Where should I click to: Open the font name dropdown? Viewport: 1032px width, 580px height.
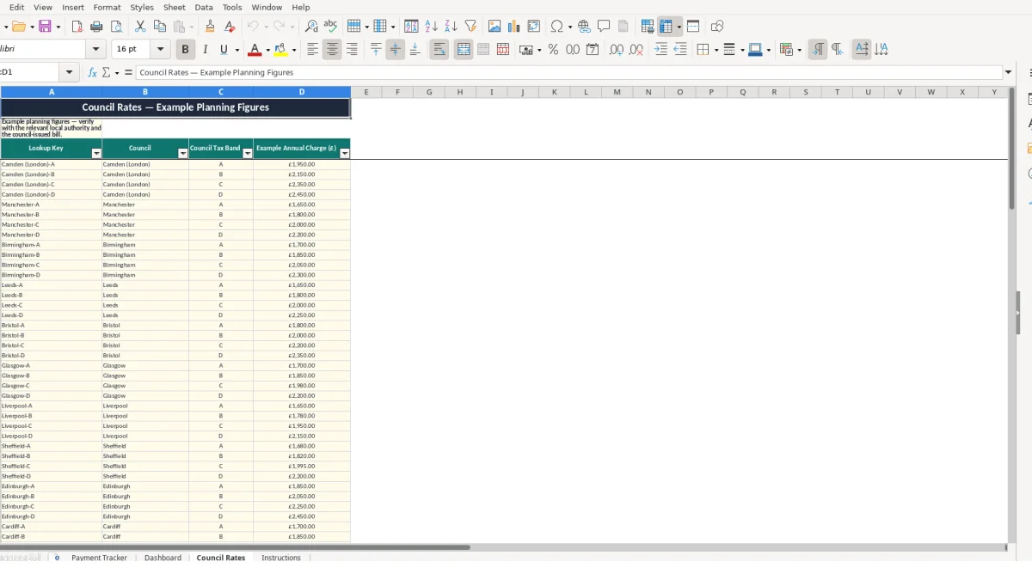[x=96, y=50]
